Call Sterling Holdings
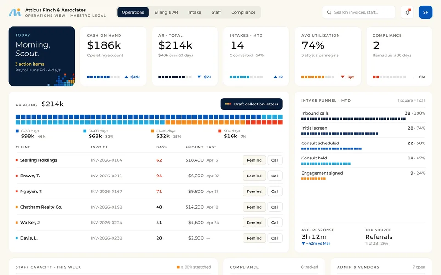 (275, 160)
